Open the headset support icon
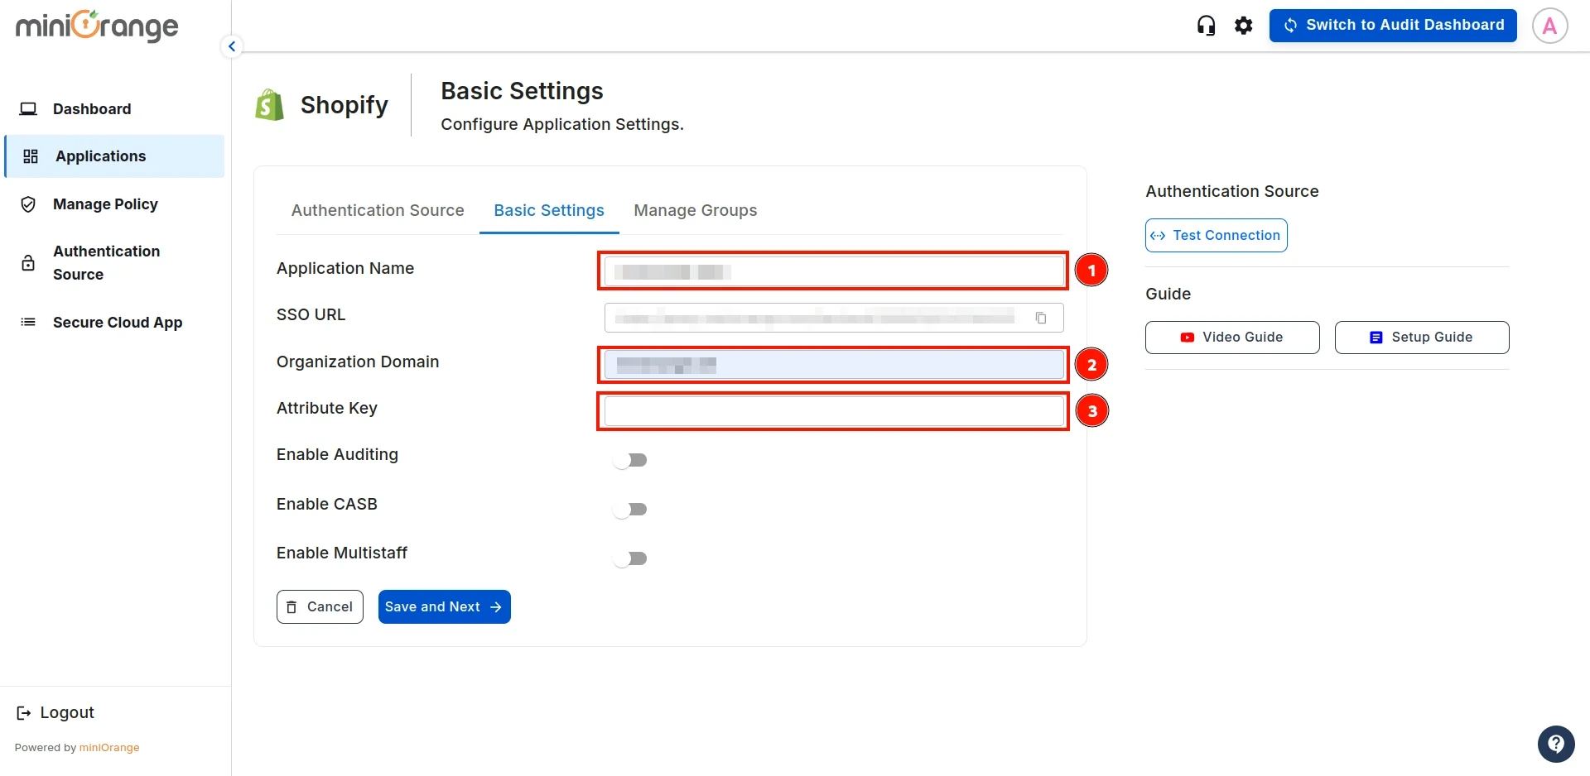Viewport: 1590px width, 776px height. click(1206, 25)
